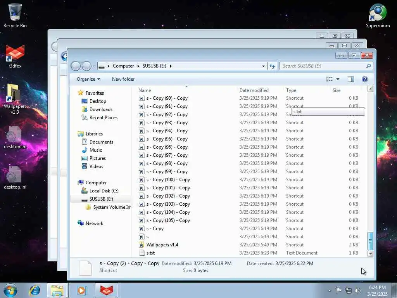Create a New folder from toolbar

click(123, 79)
